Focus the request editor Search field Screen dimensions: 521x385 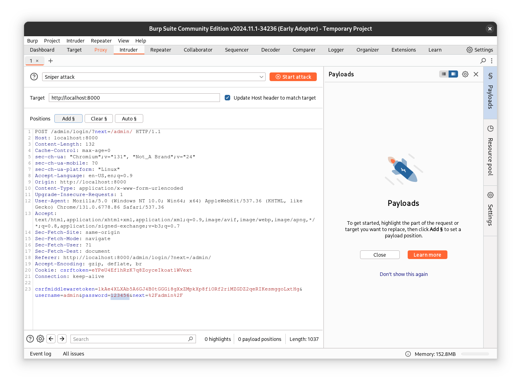(133, 339)
